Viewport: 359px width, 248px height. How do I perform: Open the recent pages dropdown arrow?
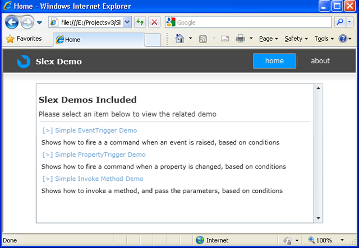(x=39, y=22)
